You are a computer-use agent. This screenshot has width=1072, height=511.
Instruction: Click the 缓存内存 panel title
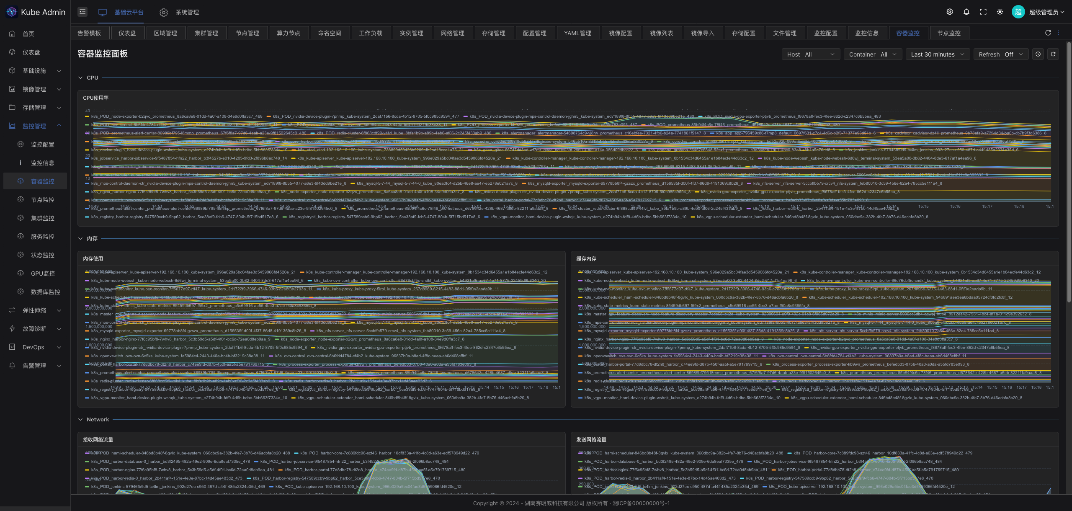(x=586, y=259)
